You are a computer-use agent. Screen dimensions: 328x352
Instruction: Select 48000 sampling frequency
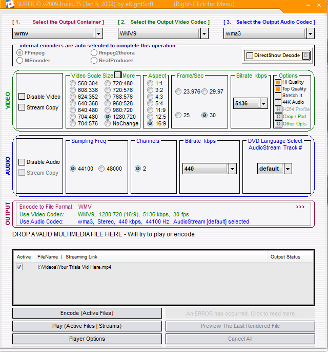pos(101,169)
